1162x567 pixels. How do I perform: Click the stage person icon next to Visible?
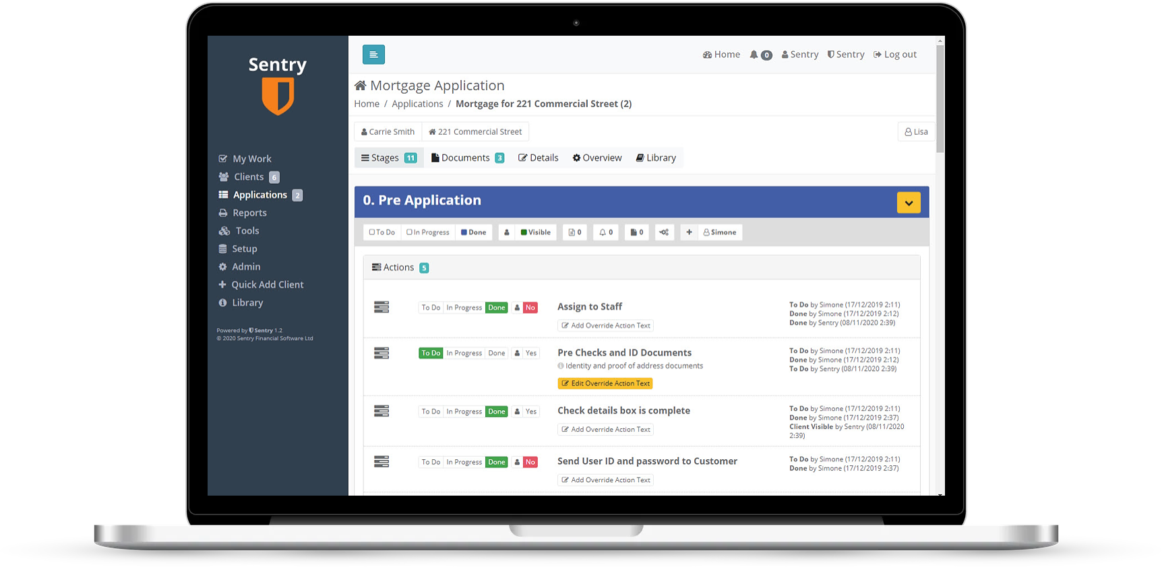(x=507, y=232)
